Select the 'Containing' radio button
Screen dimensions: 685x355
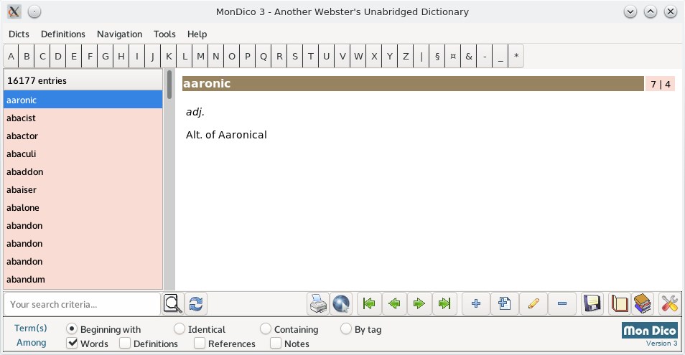point(265,328)
